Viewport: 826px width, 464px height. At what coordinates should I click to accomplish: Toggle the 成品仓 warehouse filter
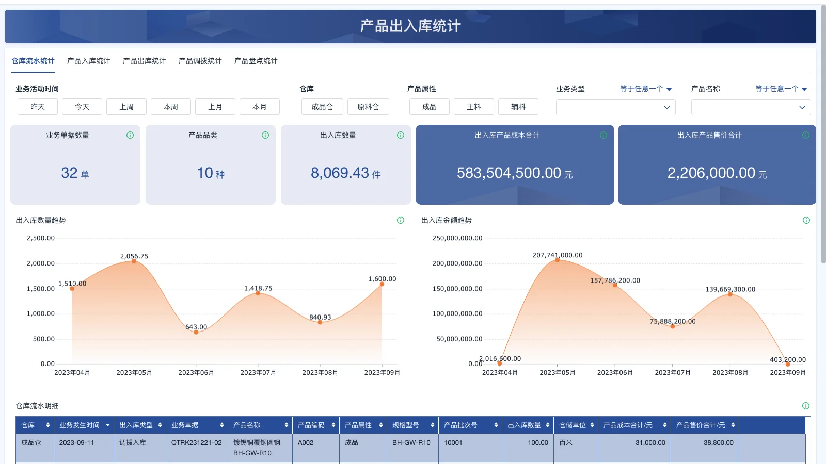322,107
